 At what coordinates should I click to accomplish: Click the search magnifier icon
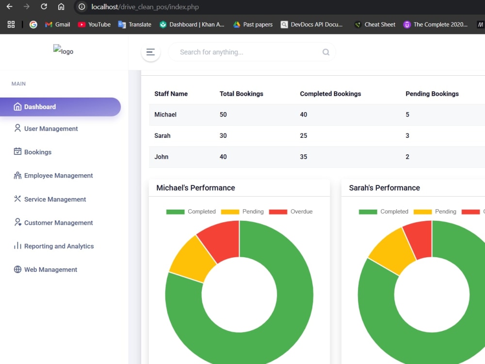pyautogui.click(x=326, y=52)
